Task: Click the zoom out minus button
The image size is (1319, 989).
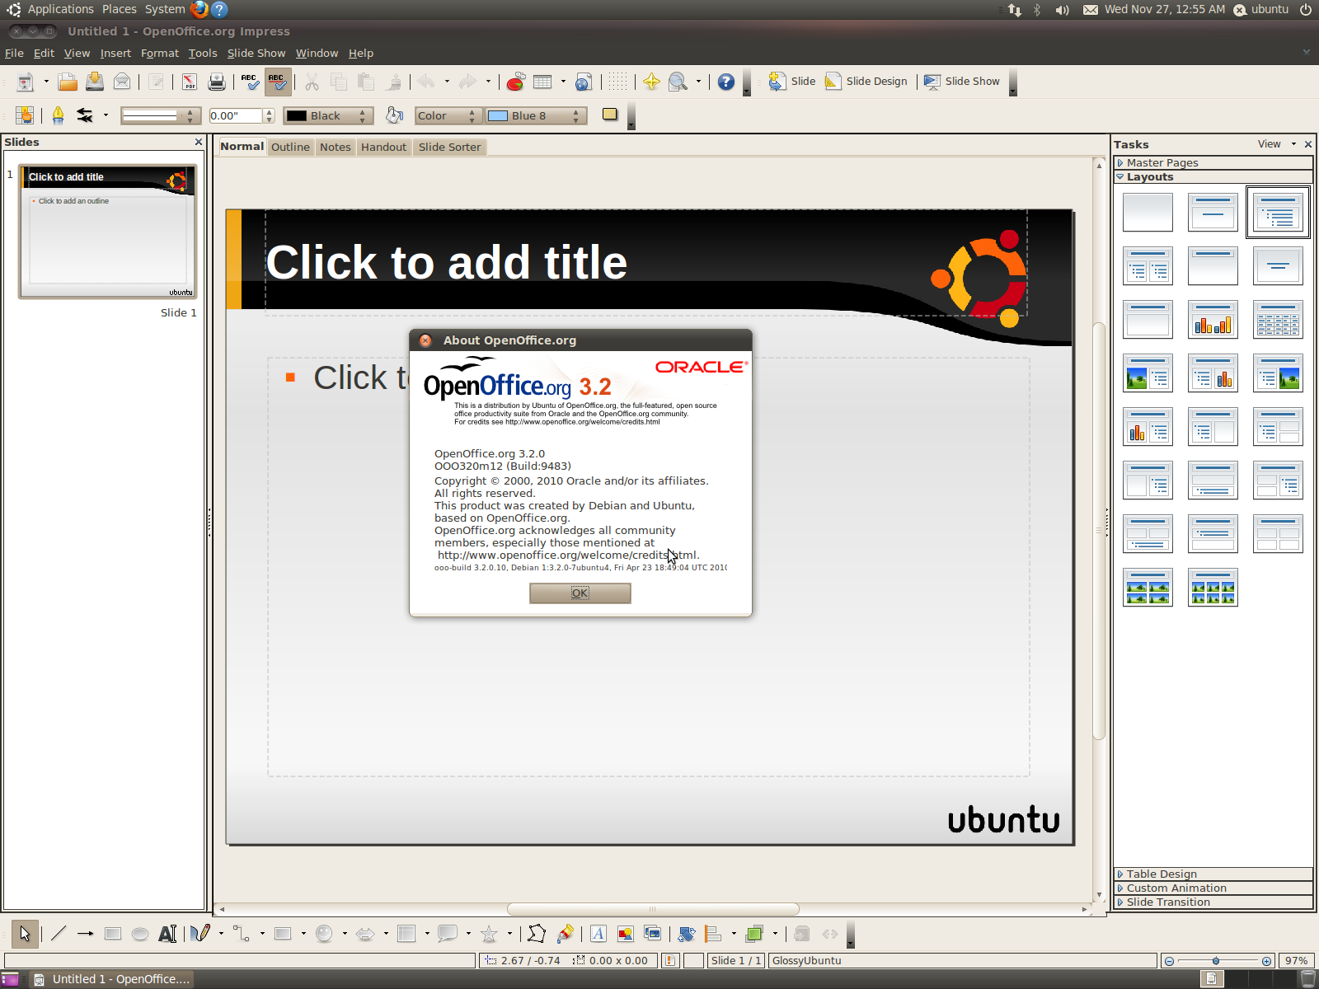Action: pos(1169,961)
